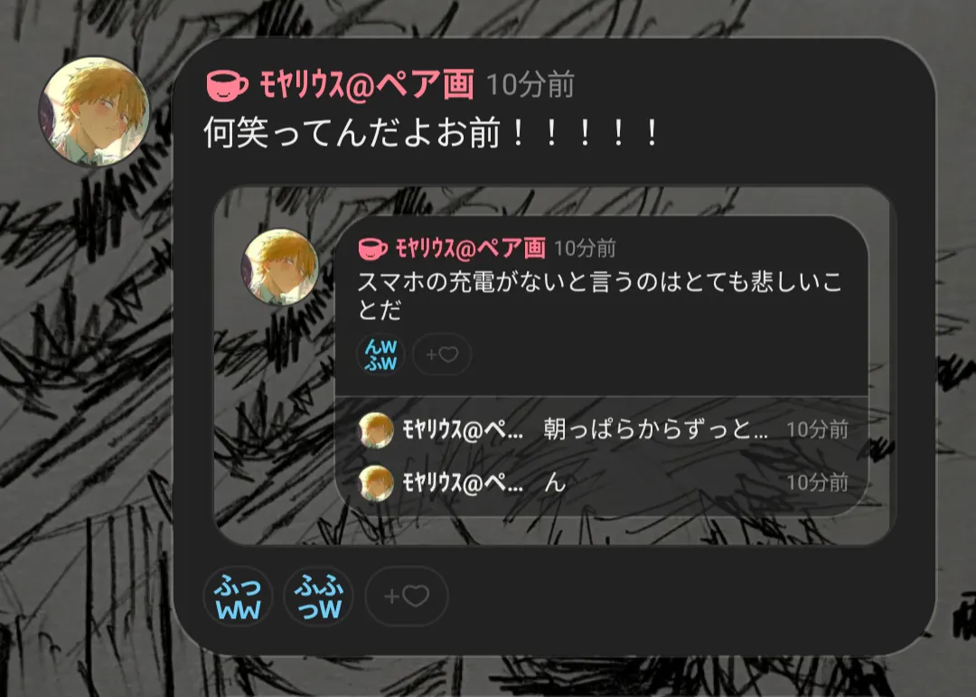Click the pink coffee cup icon in main post
976x697 pixels.
[x=227, y=85]
